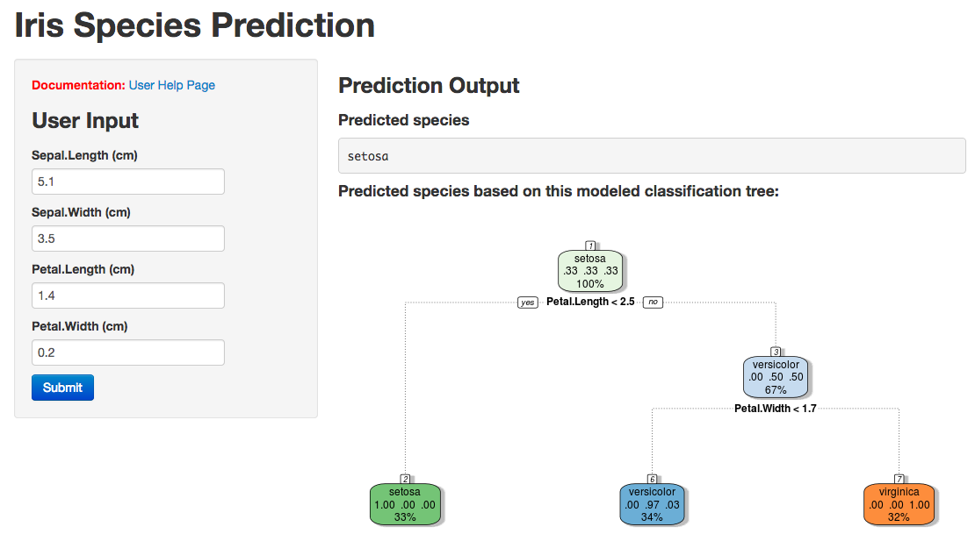Select the Sepal.Width input box
This screenshot has height=534, width=975.
[128, 239]
